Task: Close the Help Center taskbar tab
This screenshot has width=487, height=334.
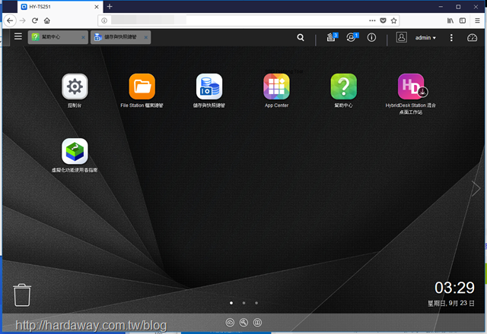Action: click(83, 37)
